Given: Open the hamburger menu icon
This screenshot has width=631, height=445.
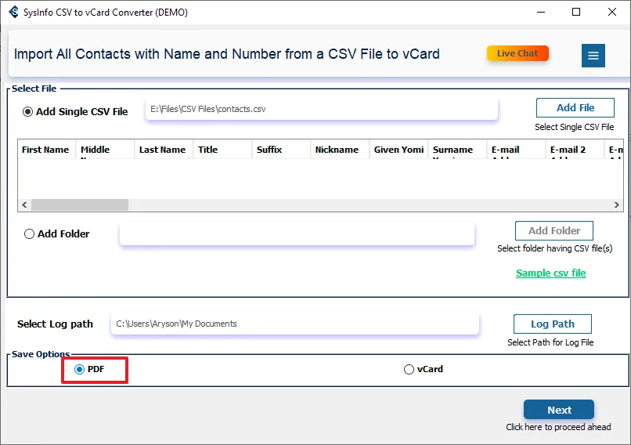Looking at the screenshot, I should click(593, 56).
